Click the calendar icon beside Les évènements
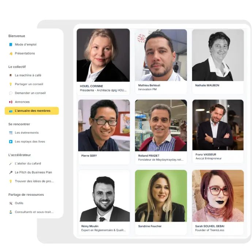Image resolution: width=252 pixels, height=252 pixels. [11, 133]
